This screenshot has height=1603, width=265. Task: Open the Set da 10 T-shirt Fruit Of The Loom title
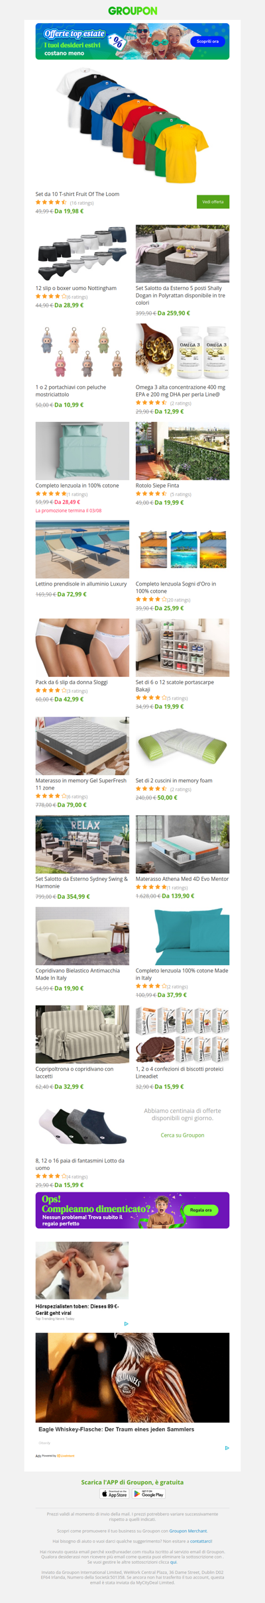click(x=78, y=194)
